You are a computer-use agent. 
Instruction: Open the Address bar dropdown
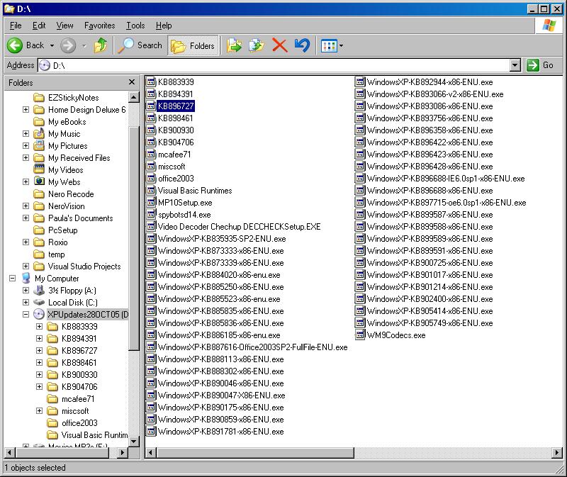(x=515, y=65)
